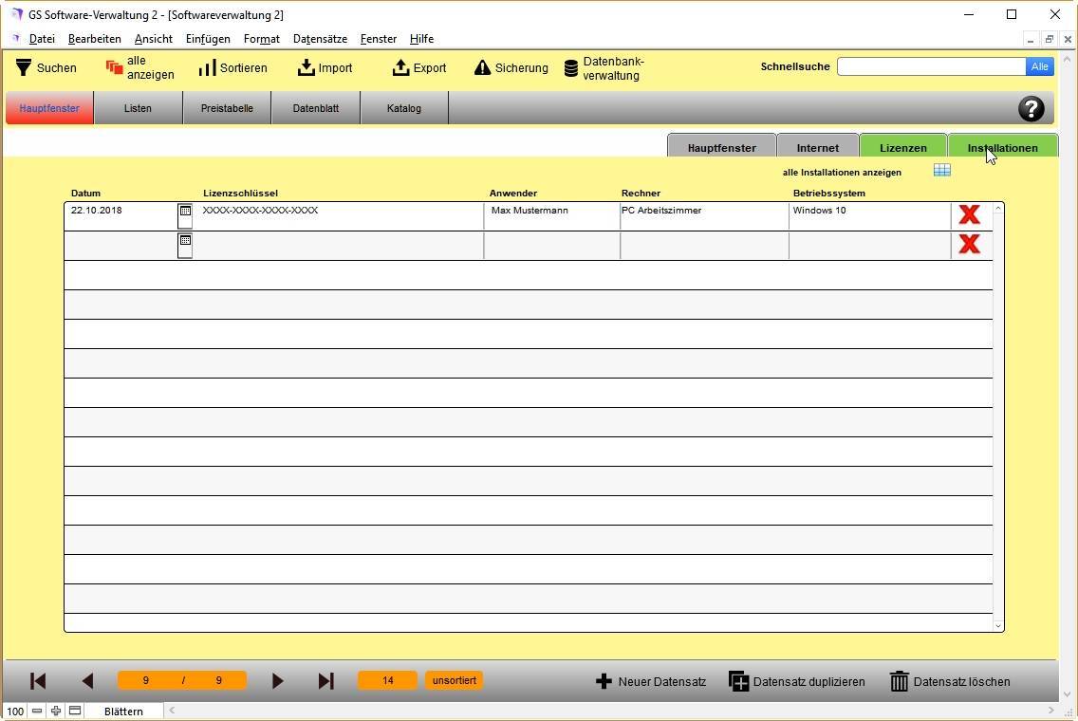Click the Neuer Datensatz button
The width and height of the screenshot is (1078, 721).
point(651,681)
